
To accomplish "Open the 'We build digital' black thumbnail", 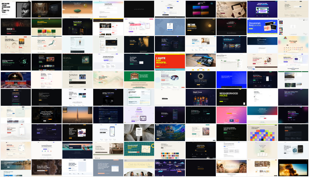I will point(77,132).
